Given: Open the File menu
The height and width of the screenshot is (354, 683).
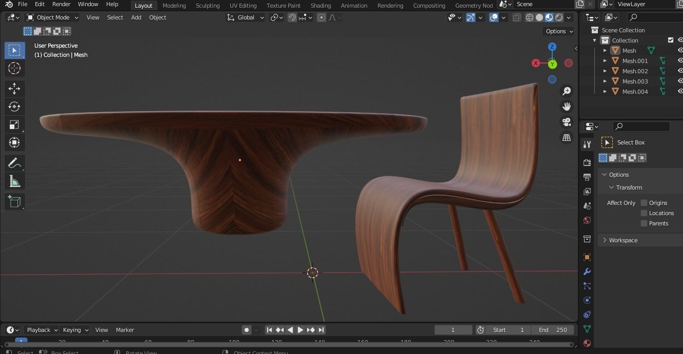Looking at the screenshot, I should (23, 4).
